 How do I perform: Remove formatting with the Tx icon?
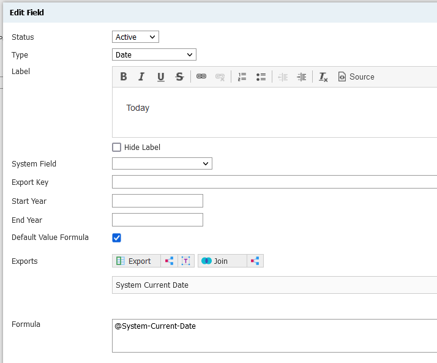click(x=323, y=77)
